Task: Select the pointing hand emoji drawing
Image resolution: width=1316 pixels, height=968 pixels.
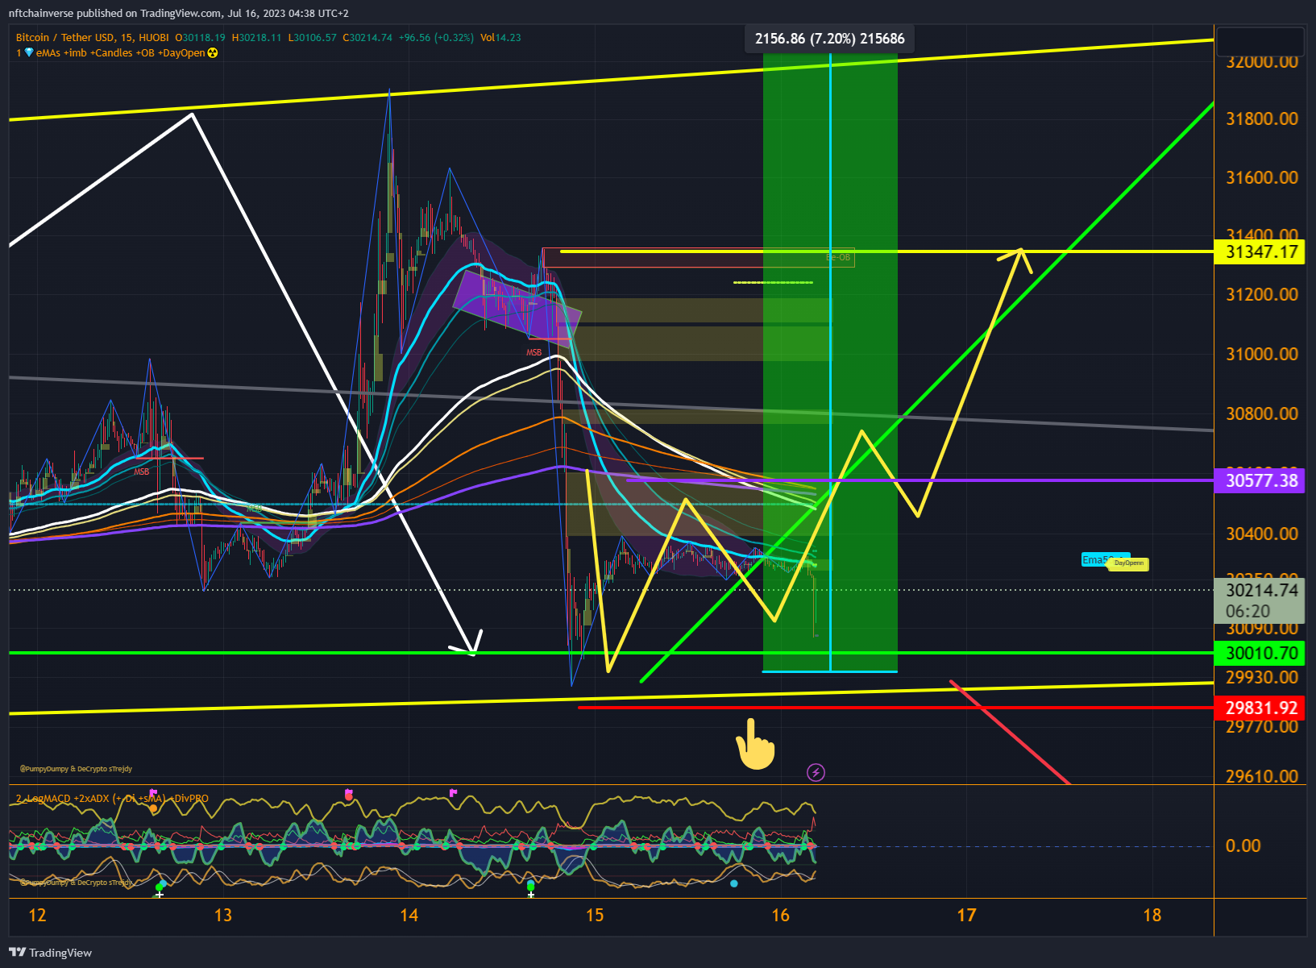Action: pos(755,745)
